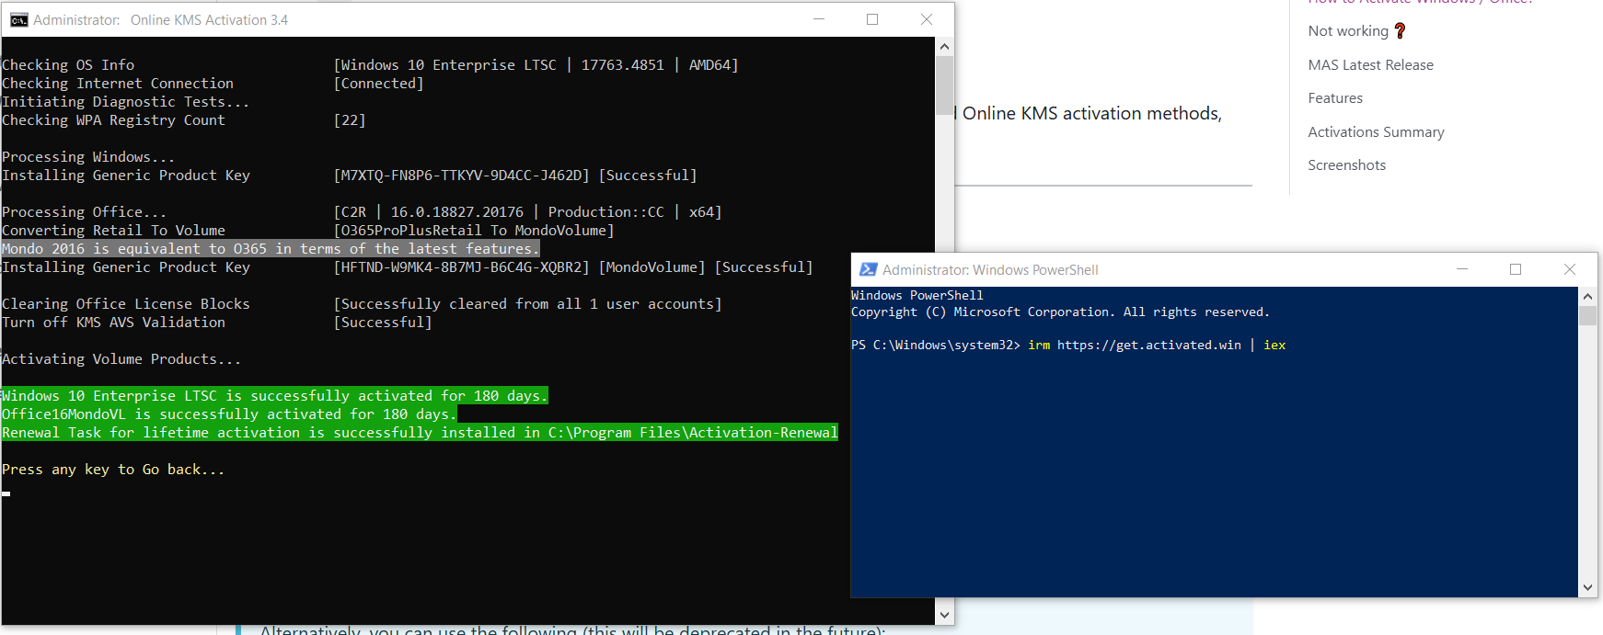
Task: Close the Windows PowerShell window
Action: pyautogui.click(x=1570, y=269)
